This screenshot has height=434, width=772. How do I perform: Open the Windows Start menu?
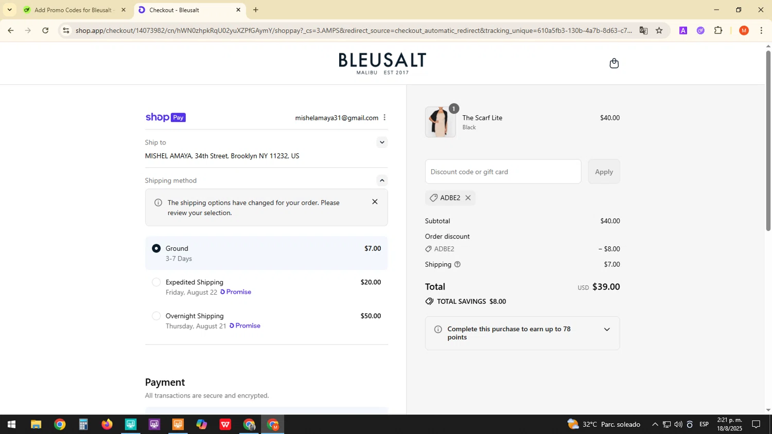click(x=11, y=424)
